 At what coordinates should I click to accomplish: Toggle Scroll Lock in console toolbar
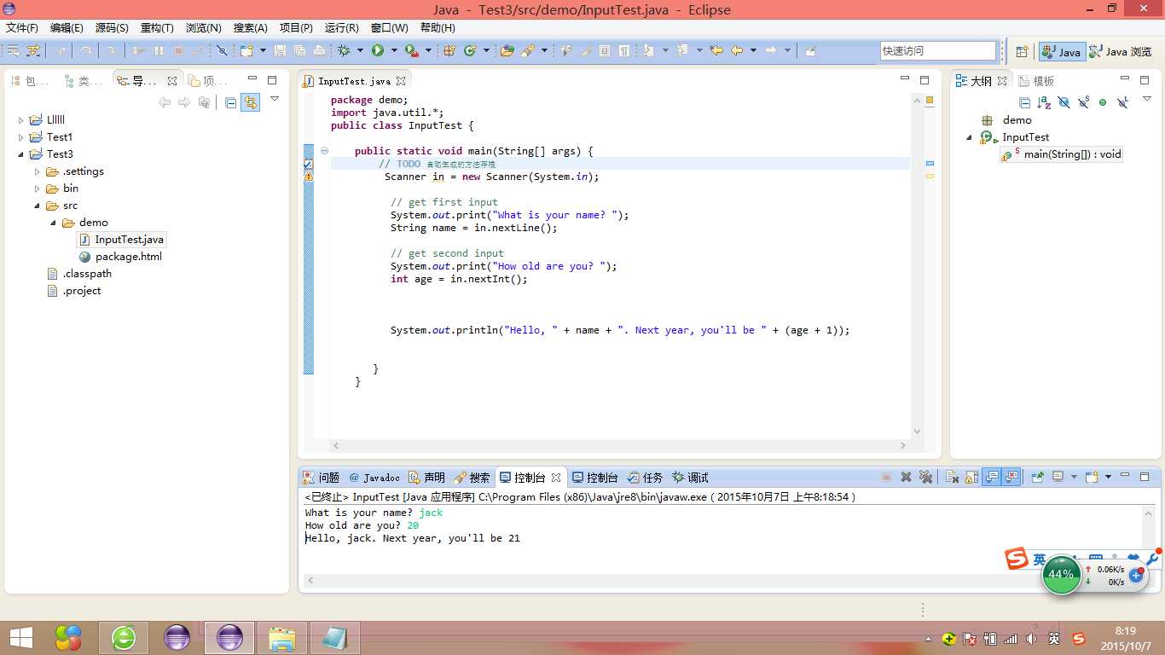[971, 477]
